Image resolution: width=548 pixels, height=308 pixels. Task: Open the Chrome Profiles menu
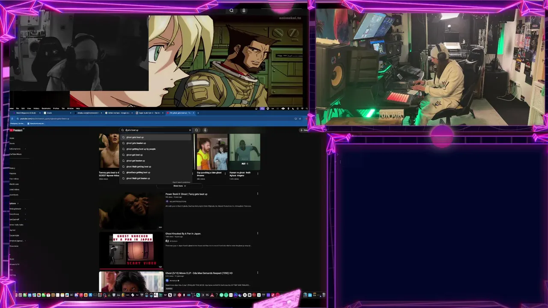56,108
